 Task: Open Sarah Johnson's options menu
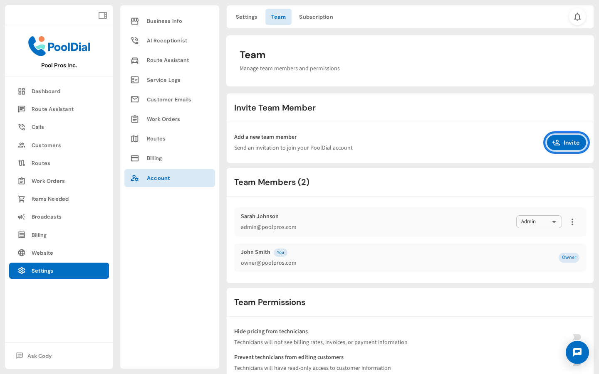tap(572, 222)
